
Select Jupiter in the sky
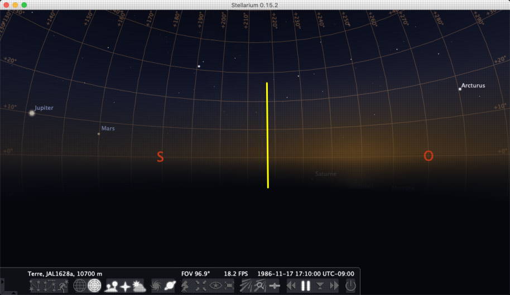coord(32,113)
